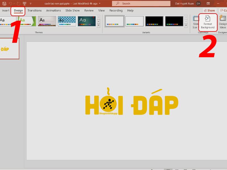
Task: Save the presentation from the quick access toolbar
Action: click(x=4, y=3)
